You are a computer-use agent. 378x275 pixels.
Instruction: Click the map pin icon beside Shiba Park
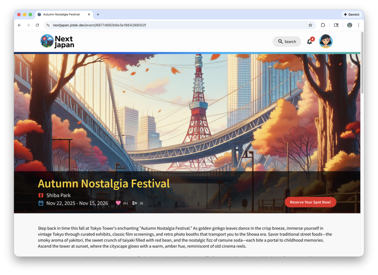point(41,195)
